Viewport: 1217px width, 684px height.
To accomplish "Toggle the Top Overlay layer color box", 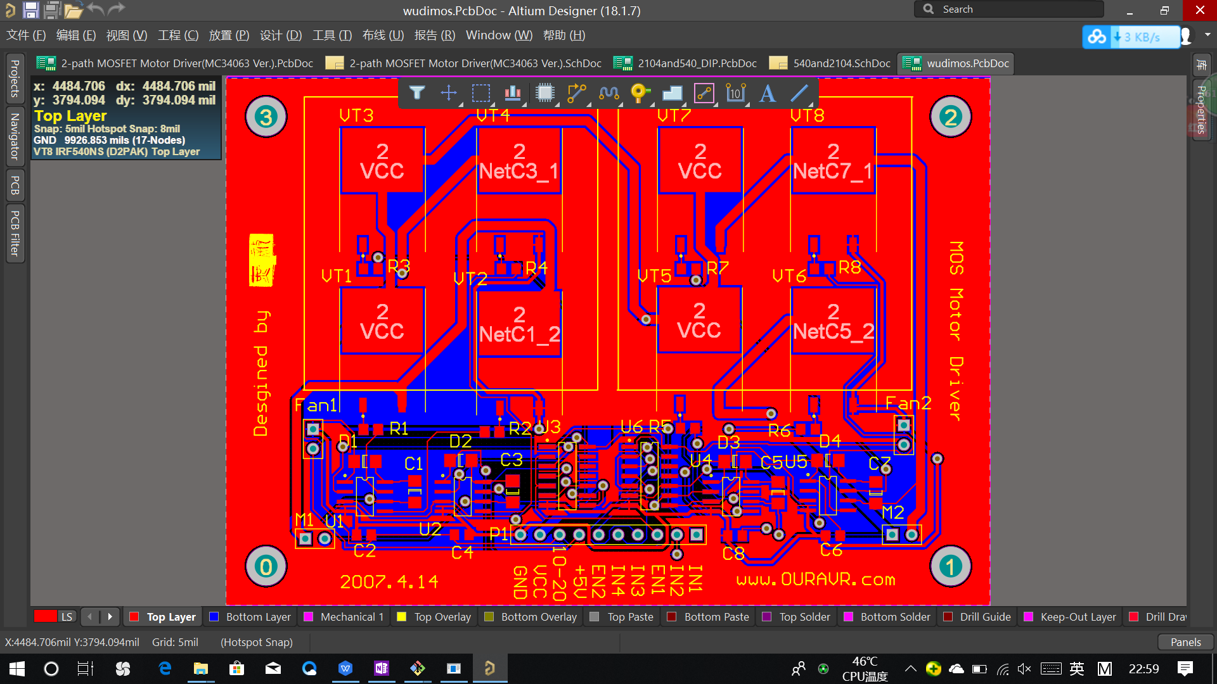I will [x=402, y=617].
